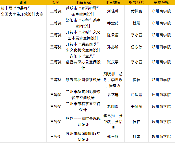Select the 作者姓名 column header
Viewport: 175px width, 143px height.
113,2
